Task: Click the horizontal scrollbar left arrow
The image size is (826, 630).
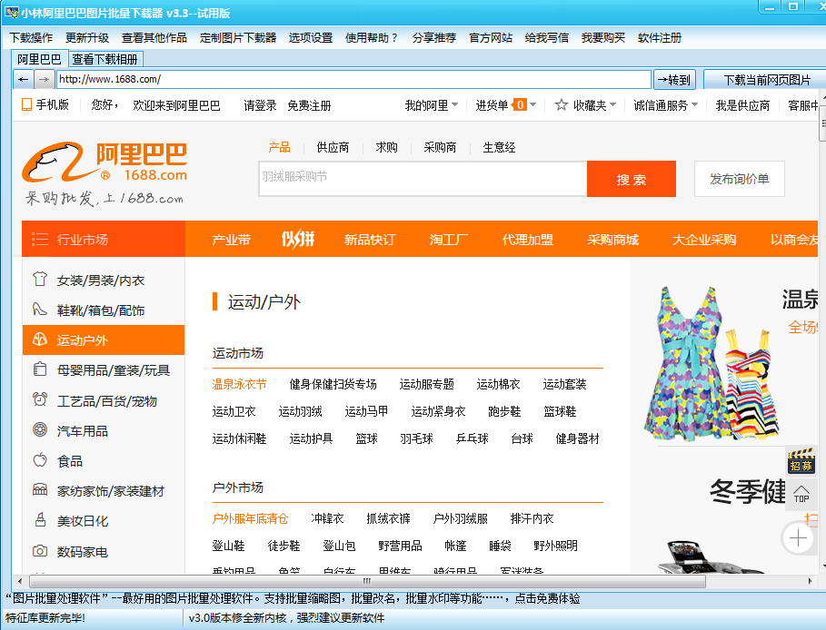Action: point(20,582)
